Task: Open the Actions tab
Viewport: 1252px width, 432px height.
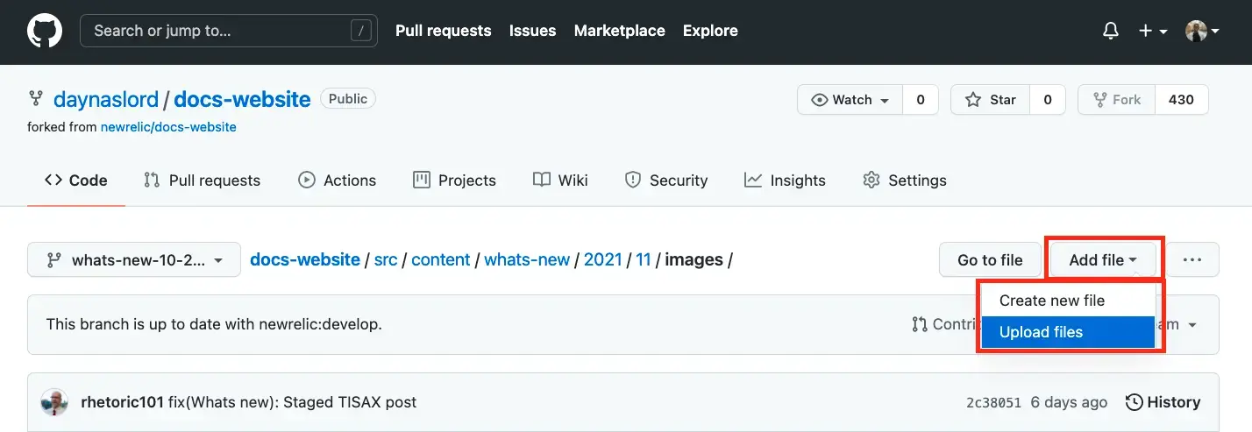Action: click(338, 181)
